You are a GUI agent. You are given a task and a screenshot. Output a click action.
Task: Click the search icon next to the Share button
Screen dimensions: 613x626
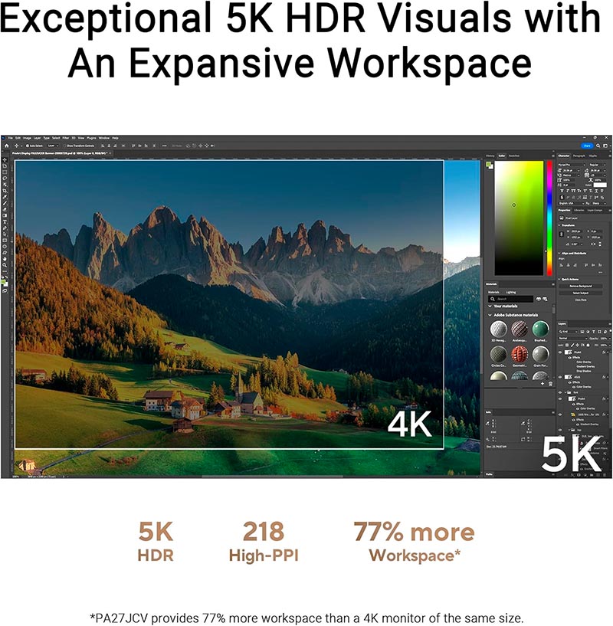599,146
